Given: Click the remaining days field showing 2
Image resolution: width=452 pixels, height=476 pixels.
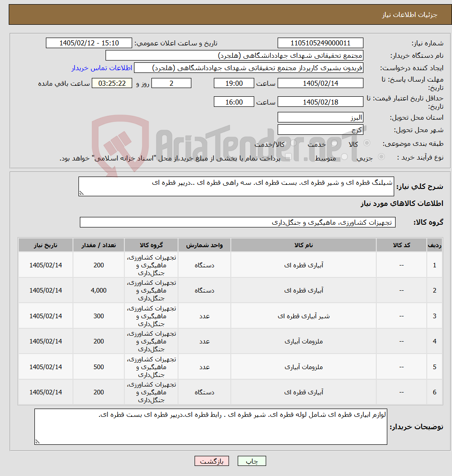Looking at the screenshot, I should tap(171, 83).
